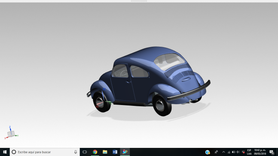This screenshot has height=156, width=278.
Task: Click the tray icon with the red dot
Action: point(243,152)
